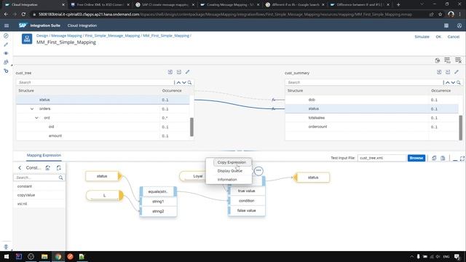Select ordercount row in cust_summary
466x262 pixels.
pos(371,127)
